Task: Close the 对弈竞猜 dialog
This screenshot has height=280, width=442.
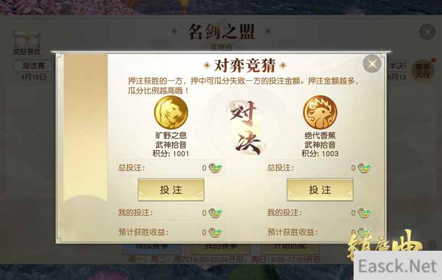Action: 372,64
